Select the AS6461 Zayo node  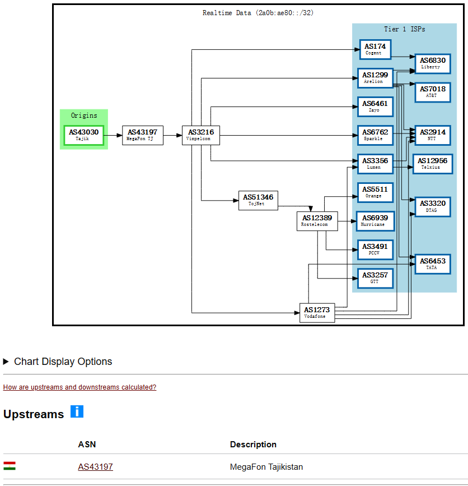[x=376, y=107]
